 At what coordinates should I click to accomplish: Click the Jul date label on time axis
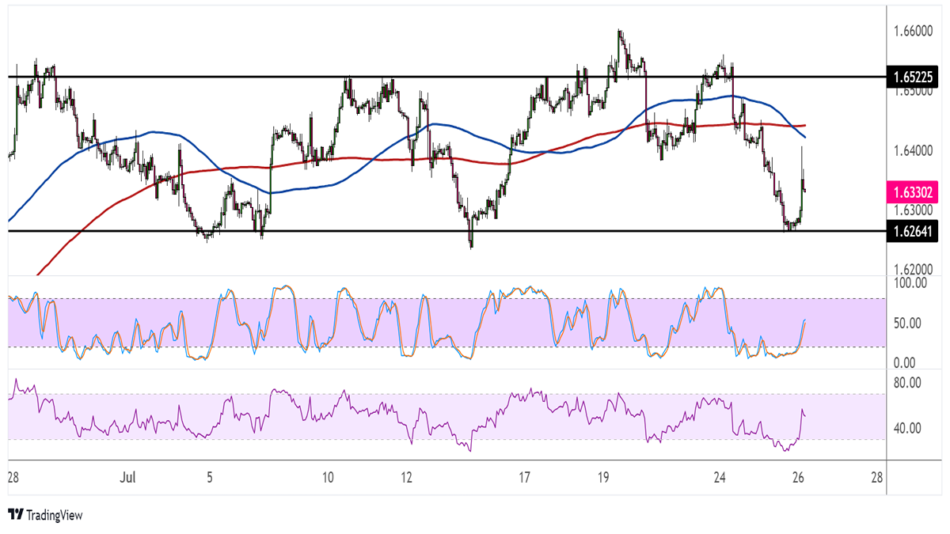point(129,478)
